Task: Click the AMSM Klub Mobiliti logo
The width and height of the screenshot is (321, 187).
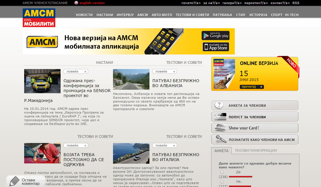Action: pos(39,18)
